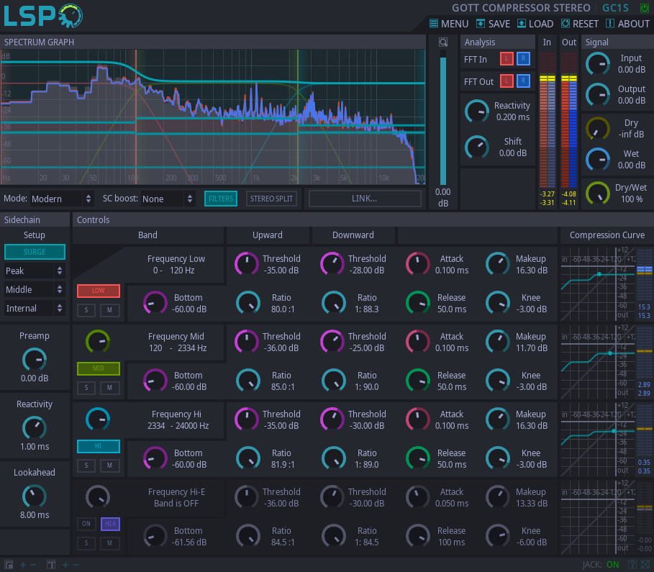Click the Low band downward Threshold knob
The width and height of the screenshot is (654, 572).
pos(332,263)
